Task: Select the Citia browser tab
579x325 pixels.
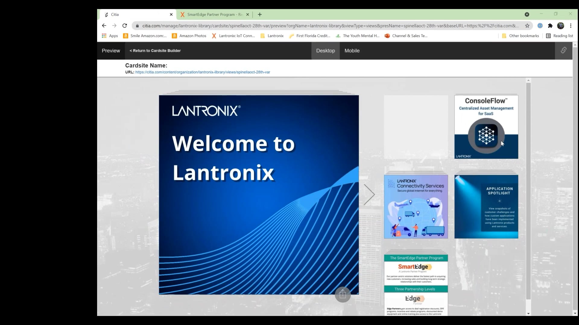Action: tap(138, 14)
